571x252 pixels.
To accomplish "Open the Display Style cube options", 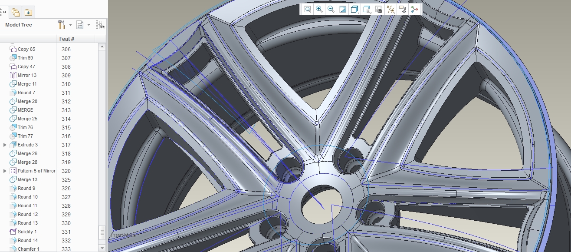I will tap(354, 9).
